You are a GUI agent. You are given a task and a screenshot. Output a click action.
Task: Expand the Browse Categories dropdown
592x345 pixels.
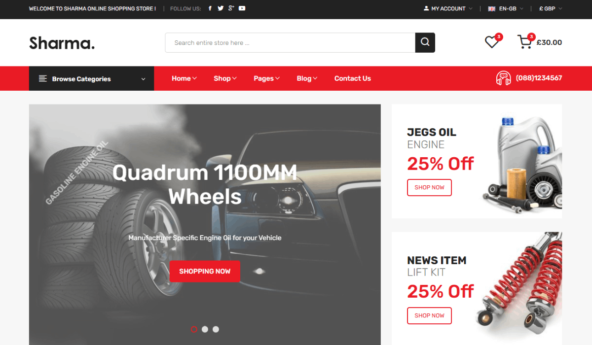91,78
